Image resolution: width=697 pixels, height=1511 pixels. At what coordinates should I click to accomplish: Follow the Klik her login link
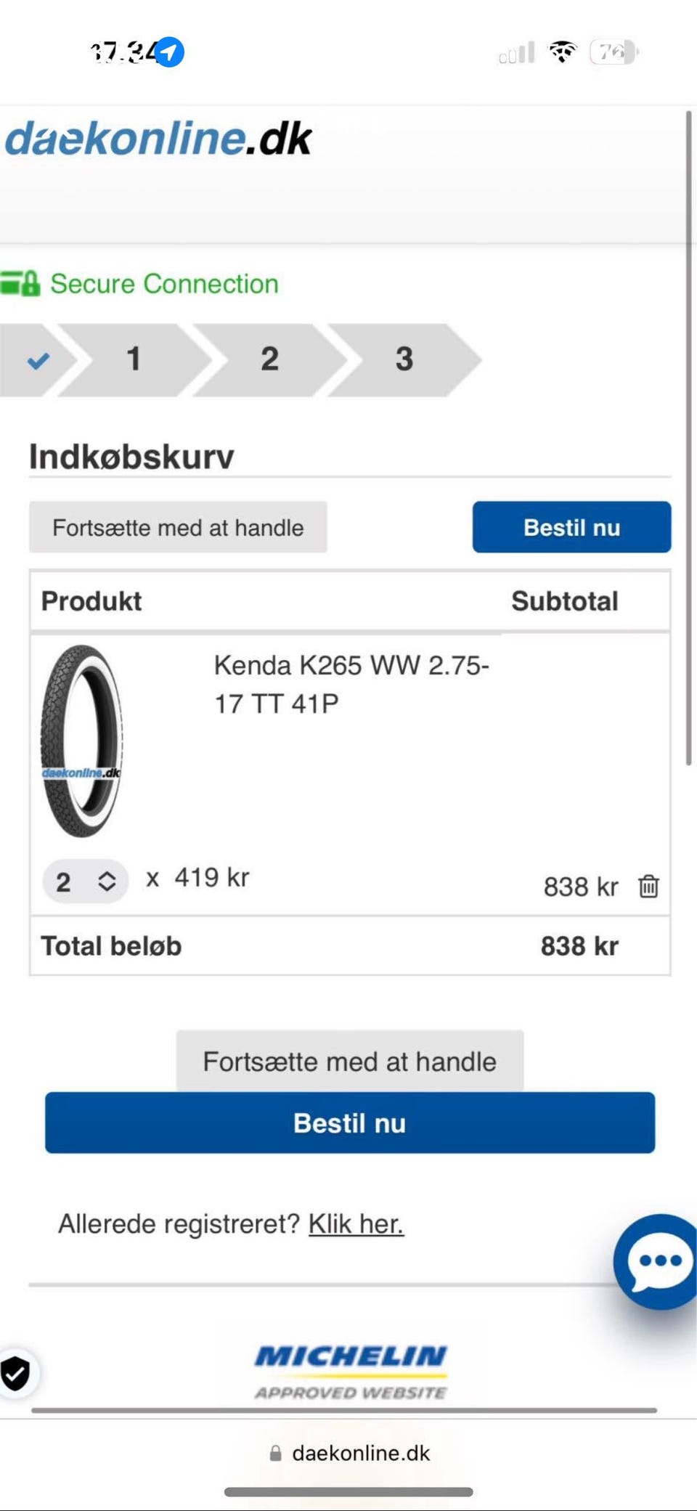pyautogui.click(x=356, y=1224)
